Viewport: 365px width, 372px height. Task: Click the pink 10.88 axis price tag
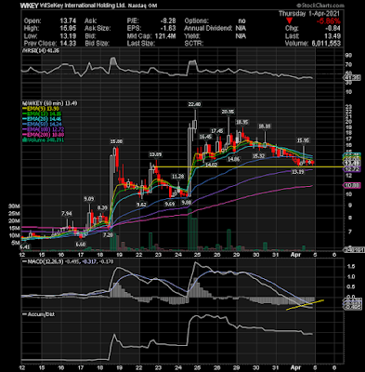tap(352, 185)
